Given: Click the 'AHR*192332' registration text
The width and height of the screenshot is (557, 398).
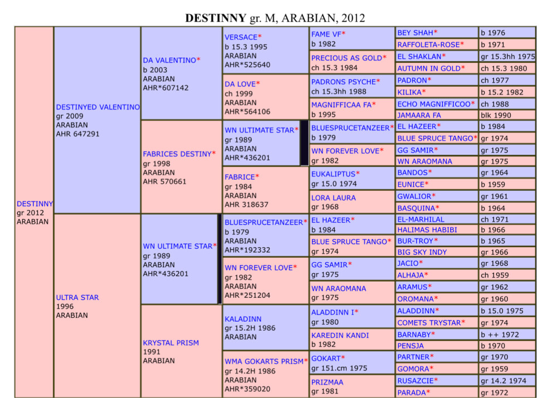Looking at the screenshot, I should [x=247, y=250].
